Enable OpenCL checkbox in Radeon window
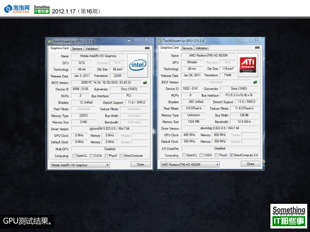 pyautogui.click(x=184, y=155)
